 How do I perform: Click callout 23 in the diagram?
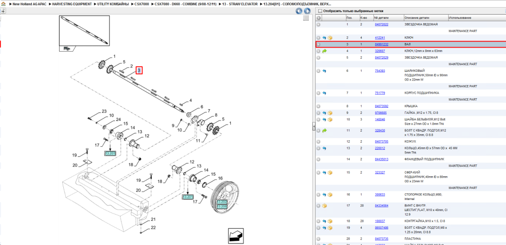coord(104,111)
